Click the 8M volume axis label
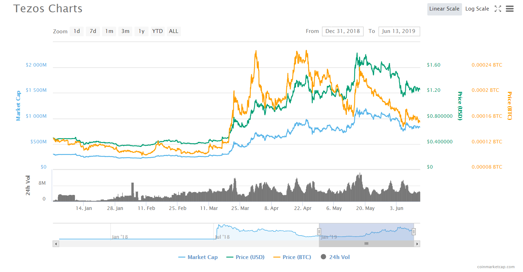523x272 pixels. [x=42, y=183]
